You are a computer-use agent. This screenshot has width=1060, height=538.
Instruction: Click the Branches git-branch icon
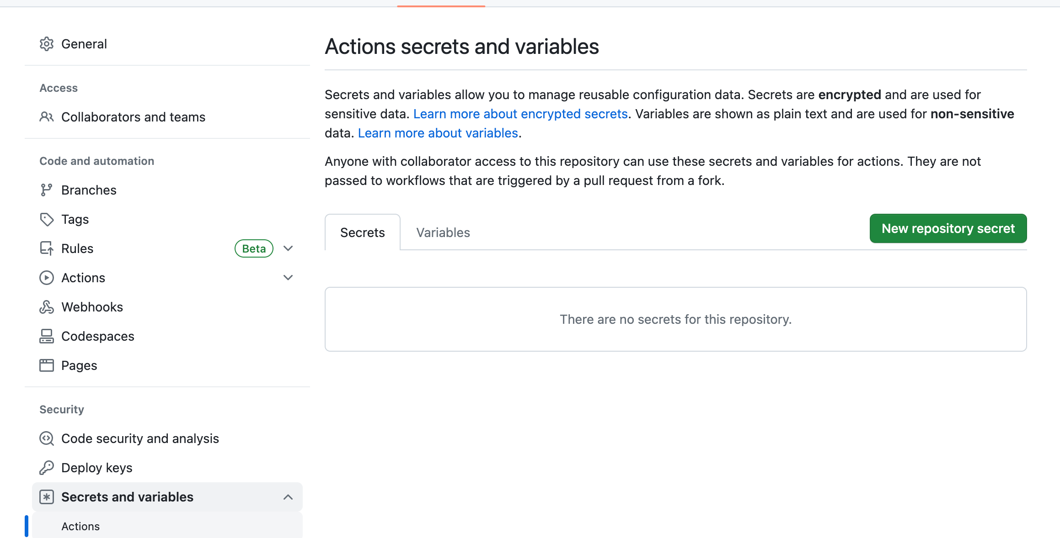point(47,190)
